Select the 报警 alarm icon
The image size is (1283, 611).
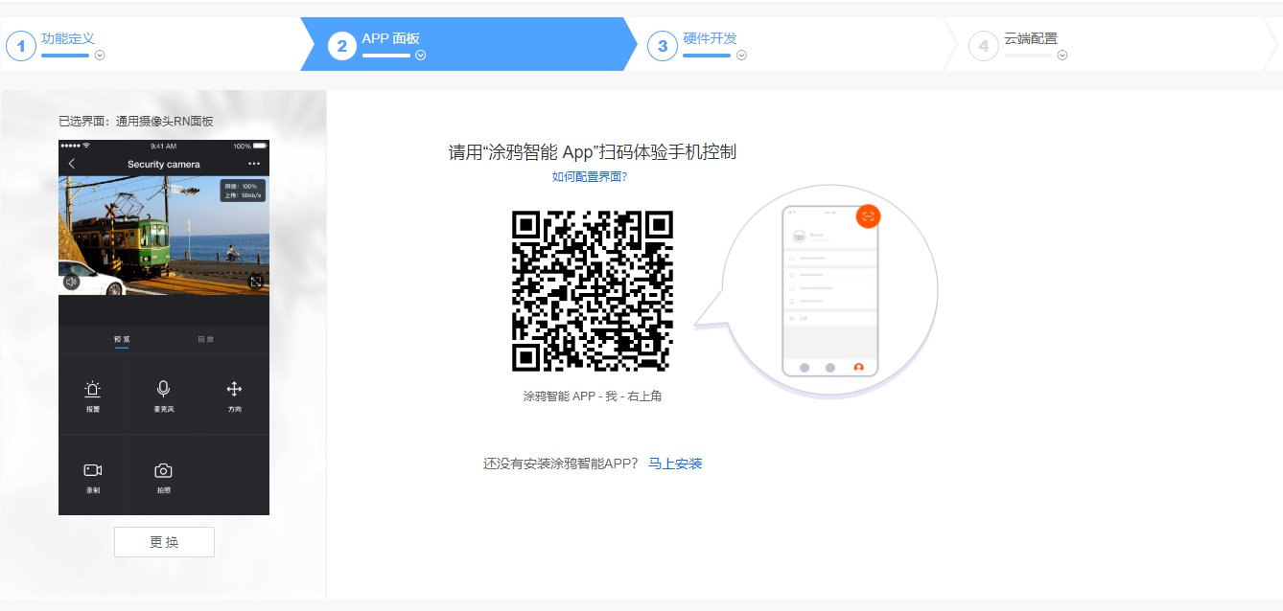[x=93, y=389]
